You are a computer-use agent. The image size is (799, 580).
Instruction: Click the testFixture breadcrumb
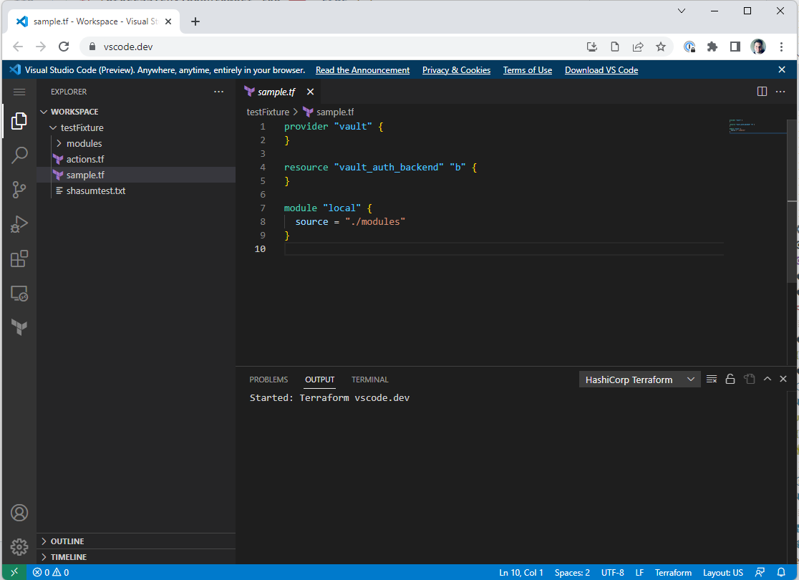[268, 112]
